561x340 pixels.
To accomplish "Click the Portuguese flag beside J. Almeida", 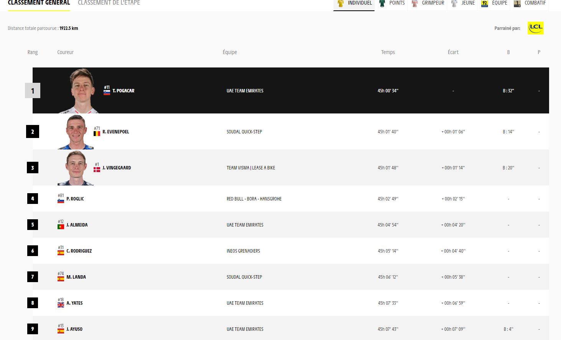I will (x=61, y=227).
